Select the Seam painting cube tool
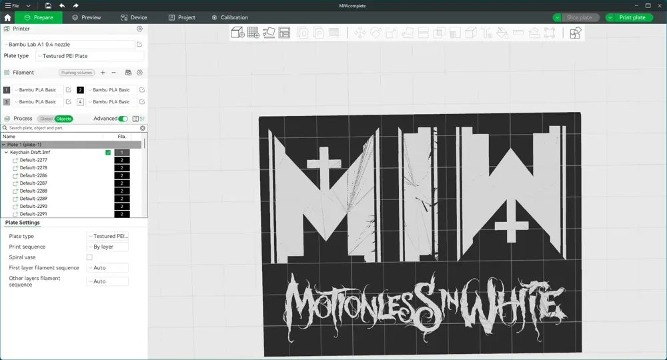 tap(470, 33)
